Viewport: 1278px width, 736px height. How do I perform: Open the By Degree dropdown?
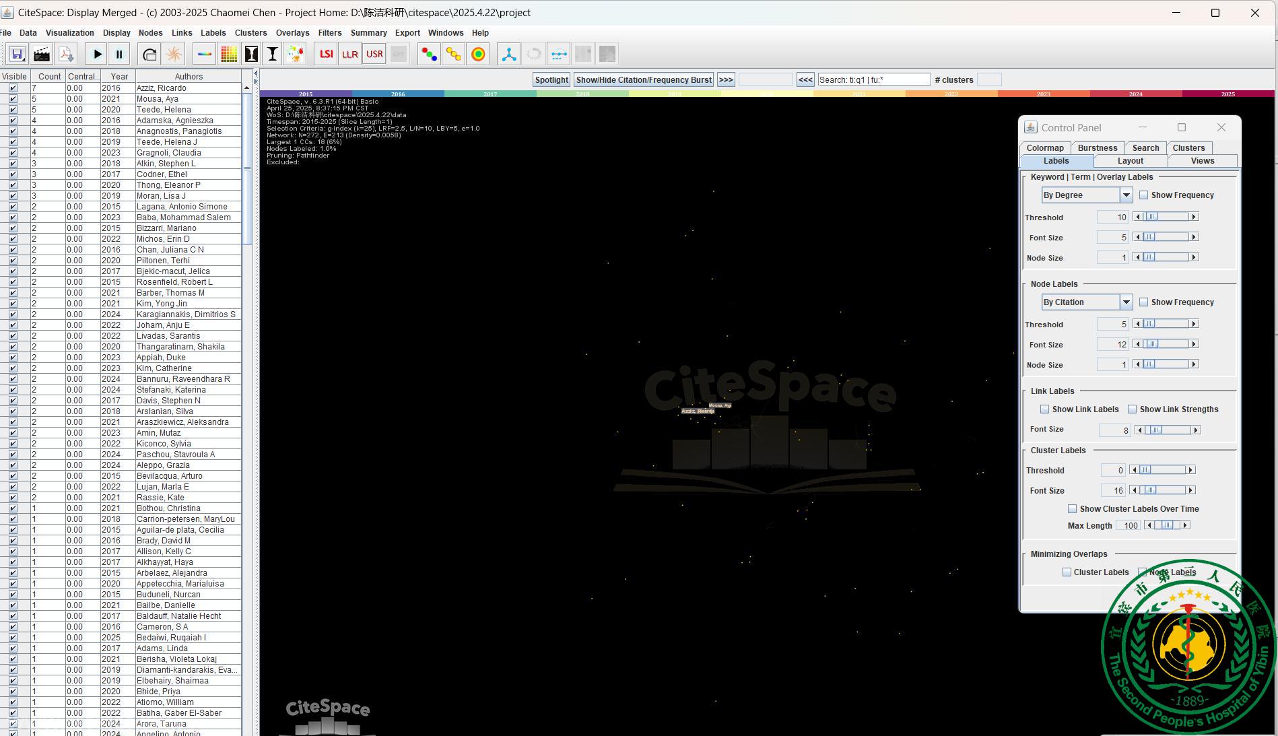click(1125, 195)
